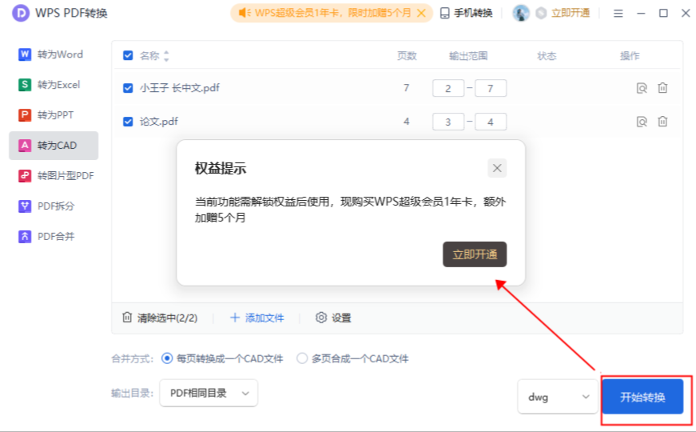696x432 pixels.
Task: Delete 小王子 长中文.pdf with trash icon
Action: click(662, 87)
